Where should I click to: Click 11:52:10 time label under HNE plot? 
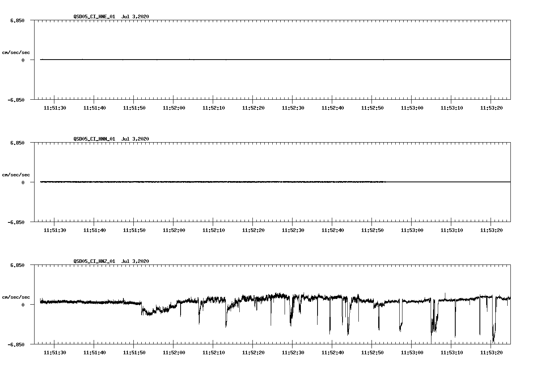(x=214, y=108)
